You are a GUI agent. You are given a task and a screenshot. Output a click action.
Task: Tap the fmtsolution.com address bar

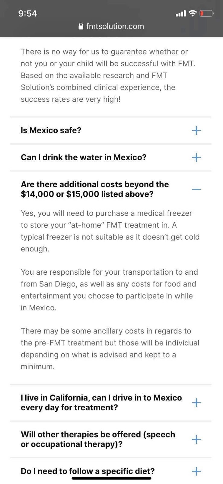tap(115, 26)
